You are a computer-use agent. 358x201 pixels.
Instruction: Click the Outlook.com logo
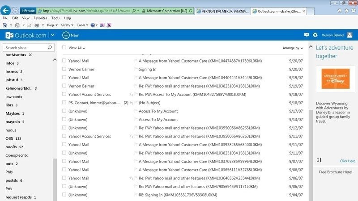26,35
